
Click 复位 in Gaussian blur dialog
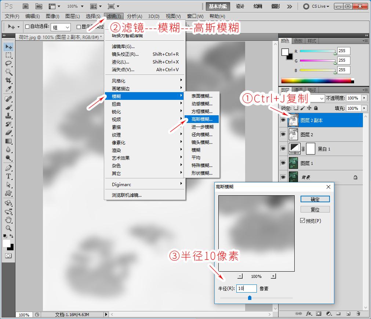tap(315, 210)
